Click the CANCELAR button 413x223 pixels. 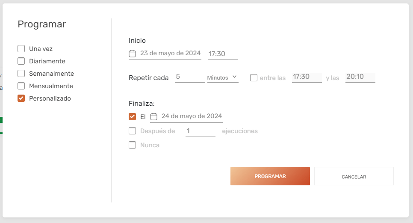pyautogui.click(x=354, y=176)
